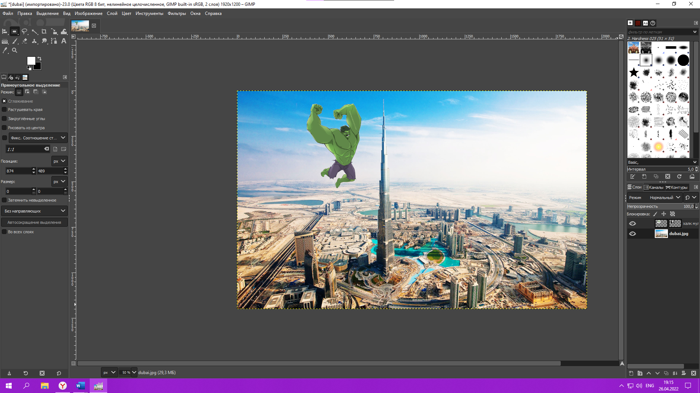
Task: Open the Без направляющих guides dropdown
Action: coord(35,211)
